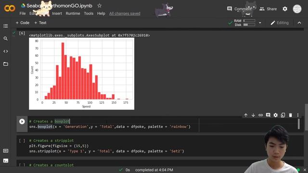Open the Insert menu

[x=57, y=13]
